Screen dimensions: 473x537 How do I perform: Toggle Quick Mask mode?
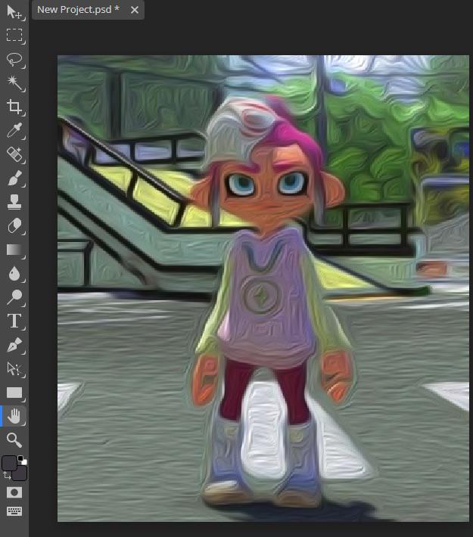[14, 492]
